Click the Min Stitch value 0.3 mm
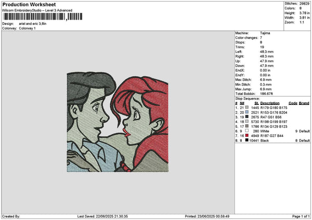Image resolution: width=312 pixels, height=220 pixels. pos(266,85)
